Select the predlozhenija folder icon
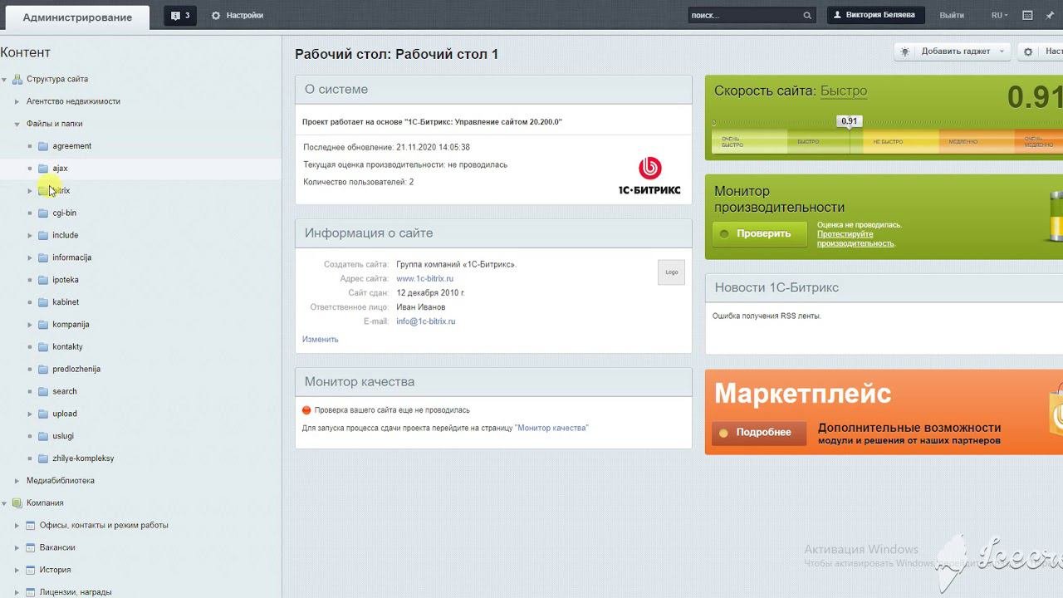This screenshot has width=1063, height=598. (43, 370)
